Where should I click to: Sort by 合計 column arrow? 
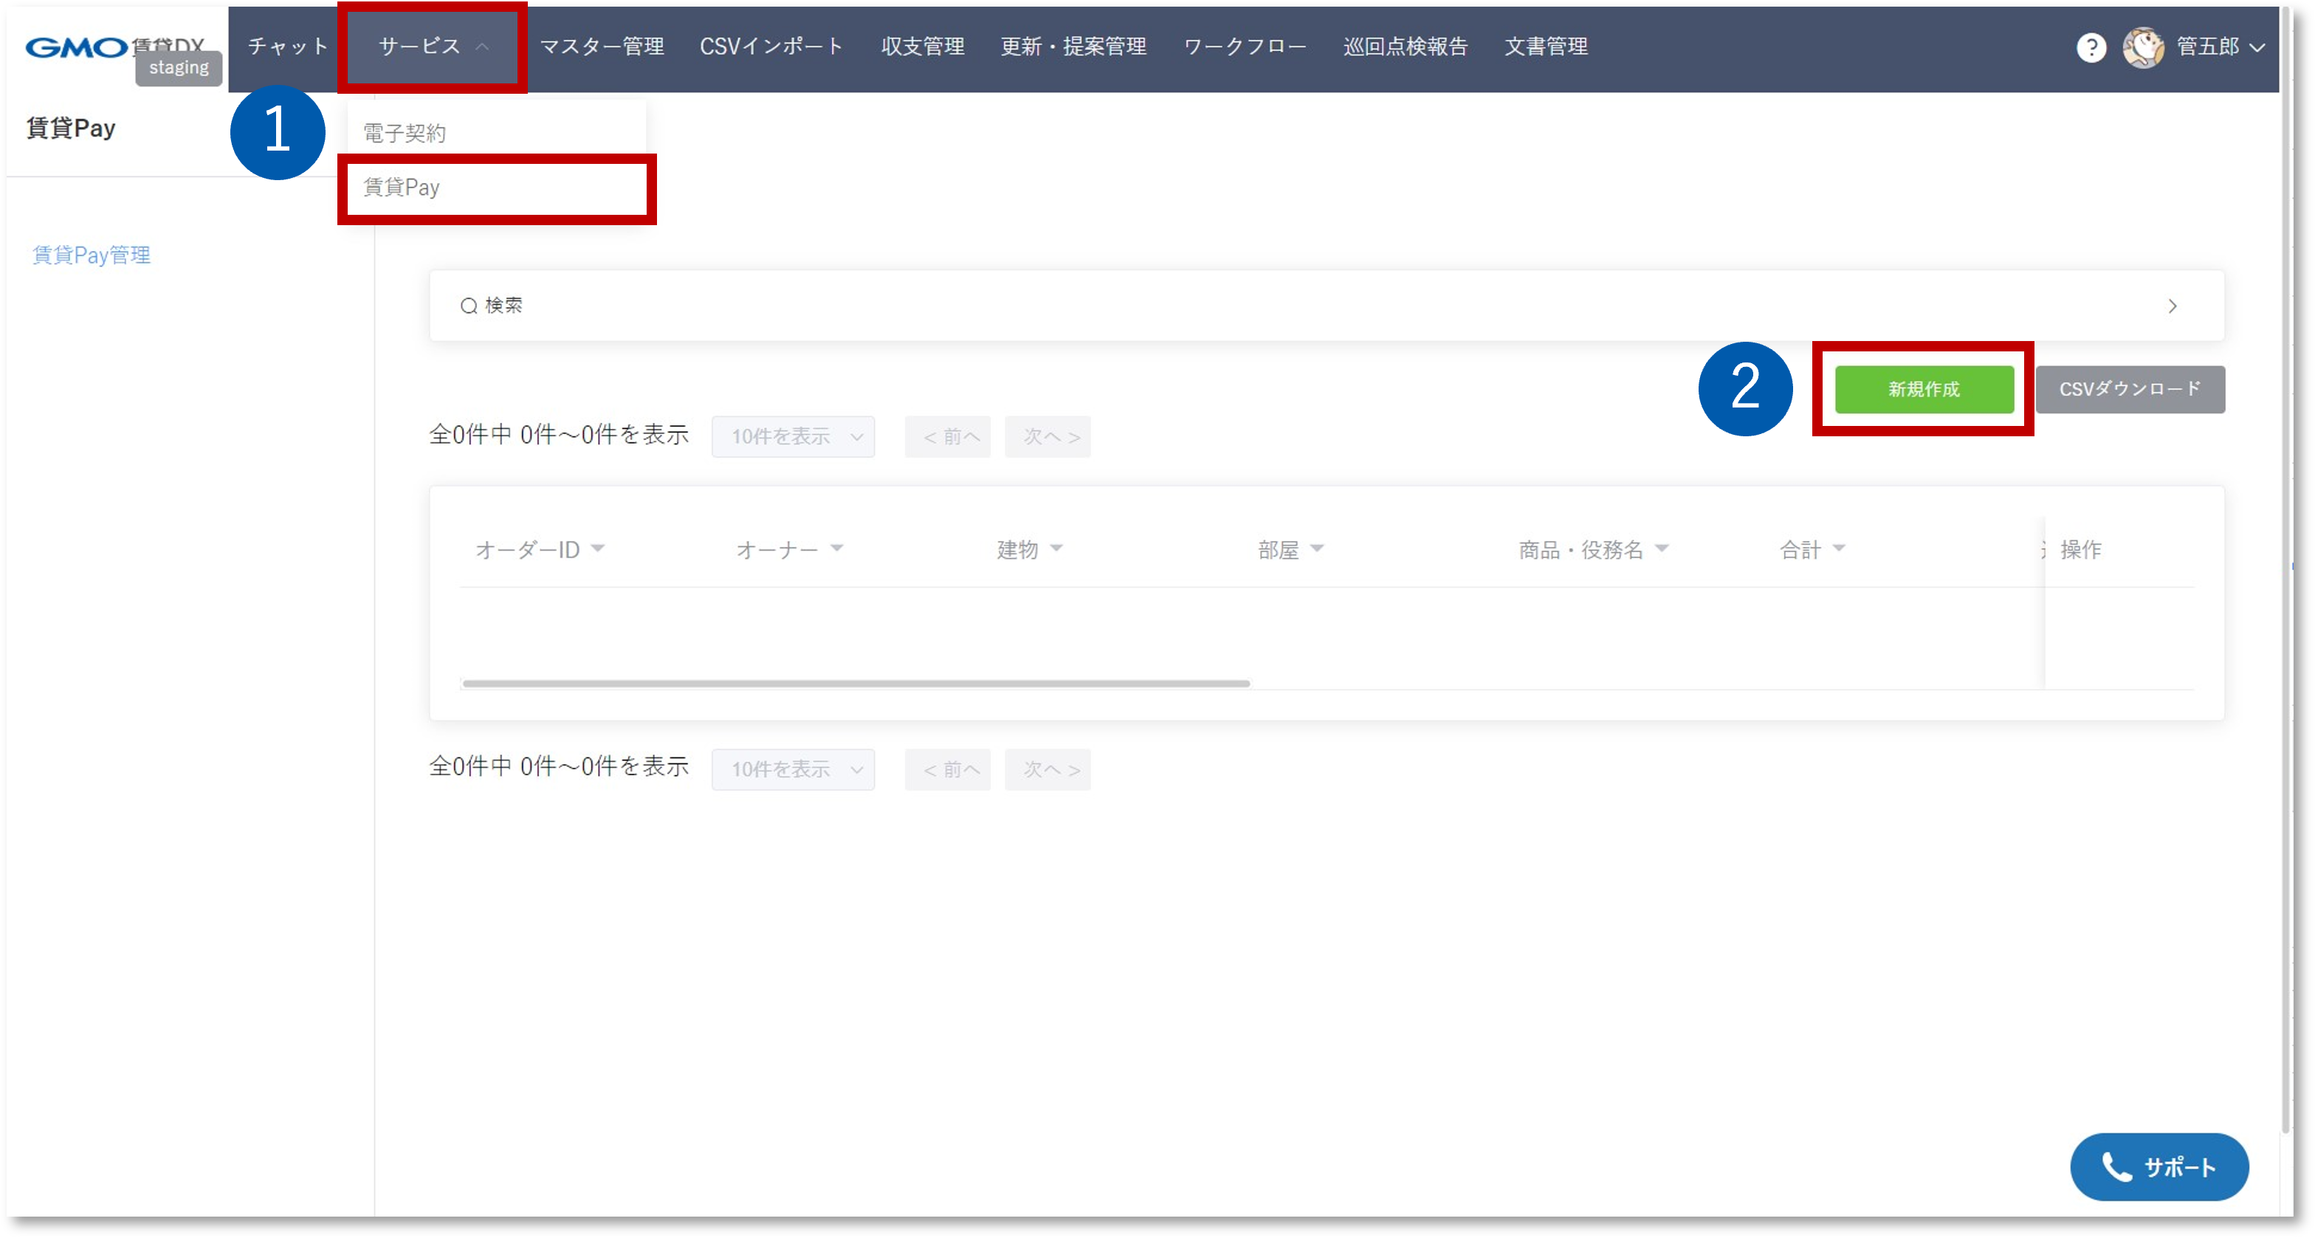click(x=1839, y=548)
